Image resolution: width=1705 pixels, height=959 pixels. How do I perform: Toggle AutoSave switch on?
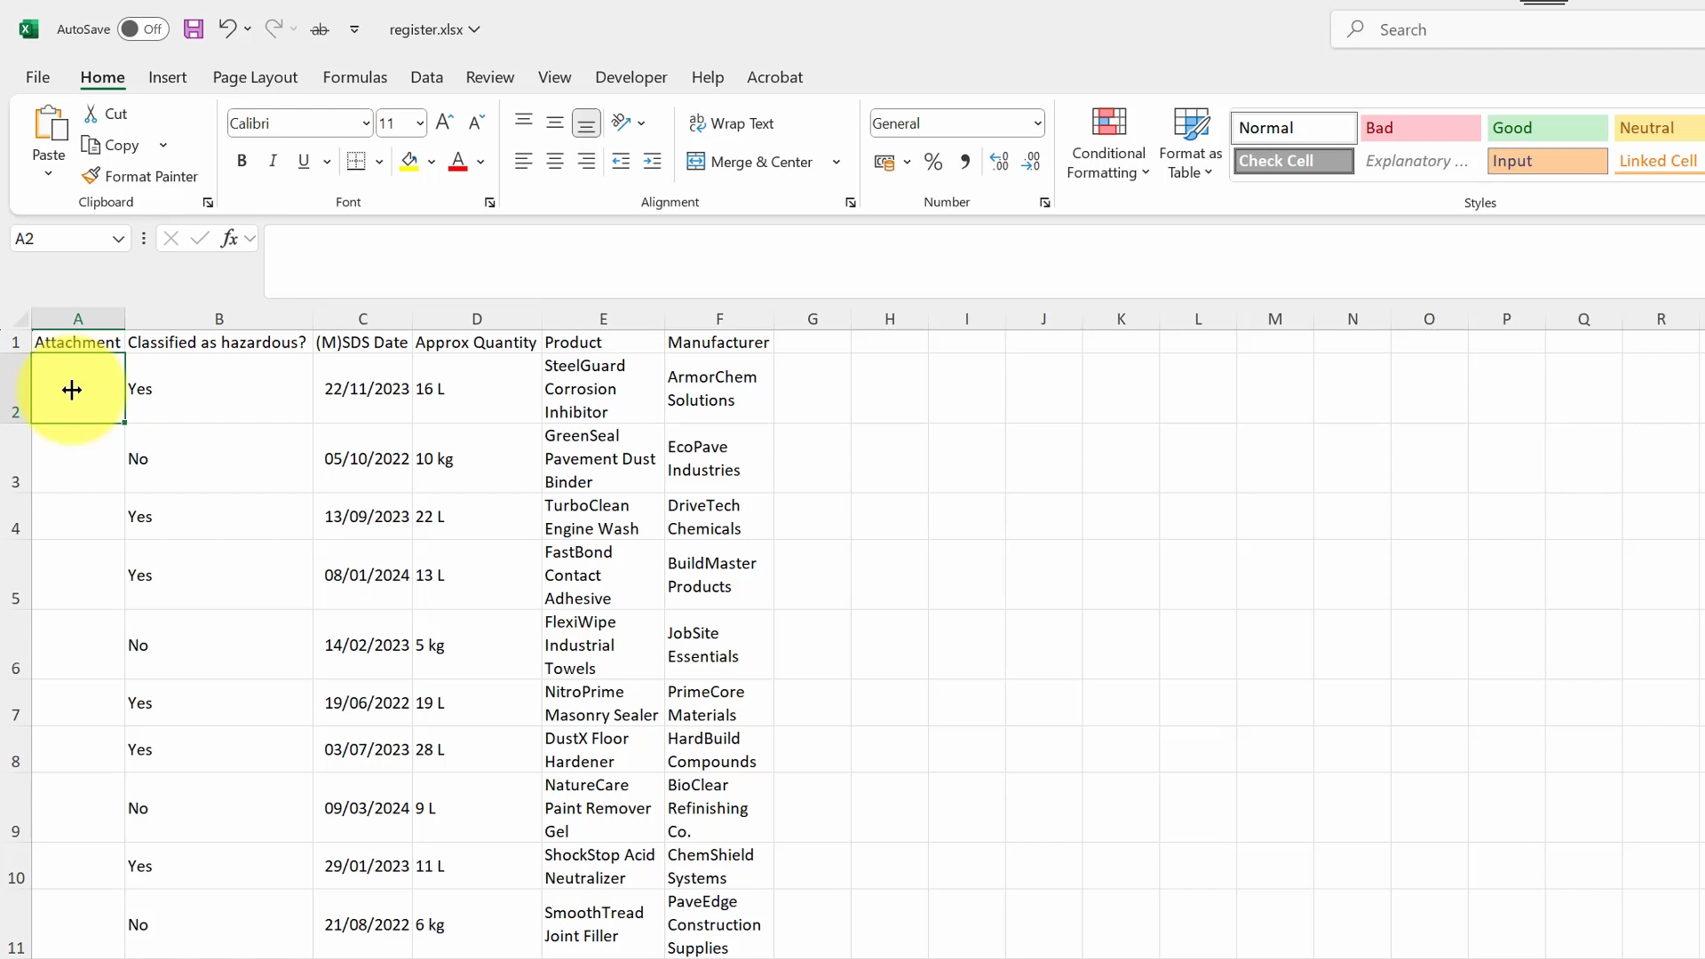pyautogui.click(x=142, y=29)
